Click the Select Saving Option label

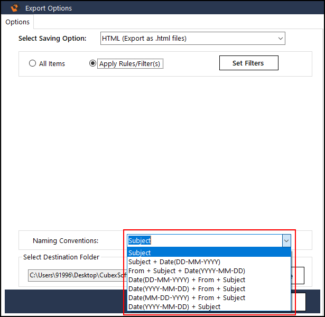pos(52,39)
